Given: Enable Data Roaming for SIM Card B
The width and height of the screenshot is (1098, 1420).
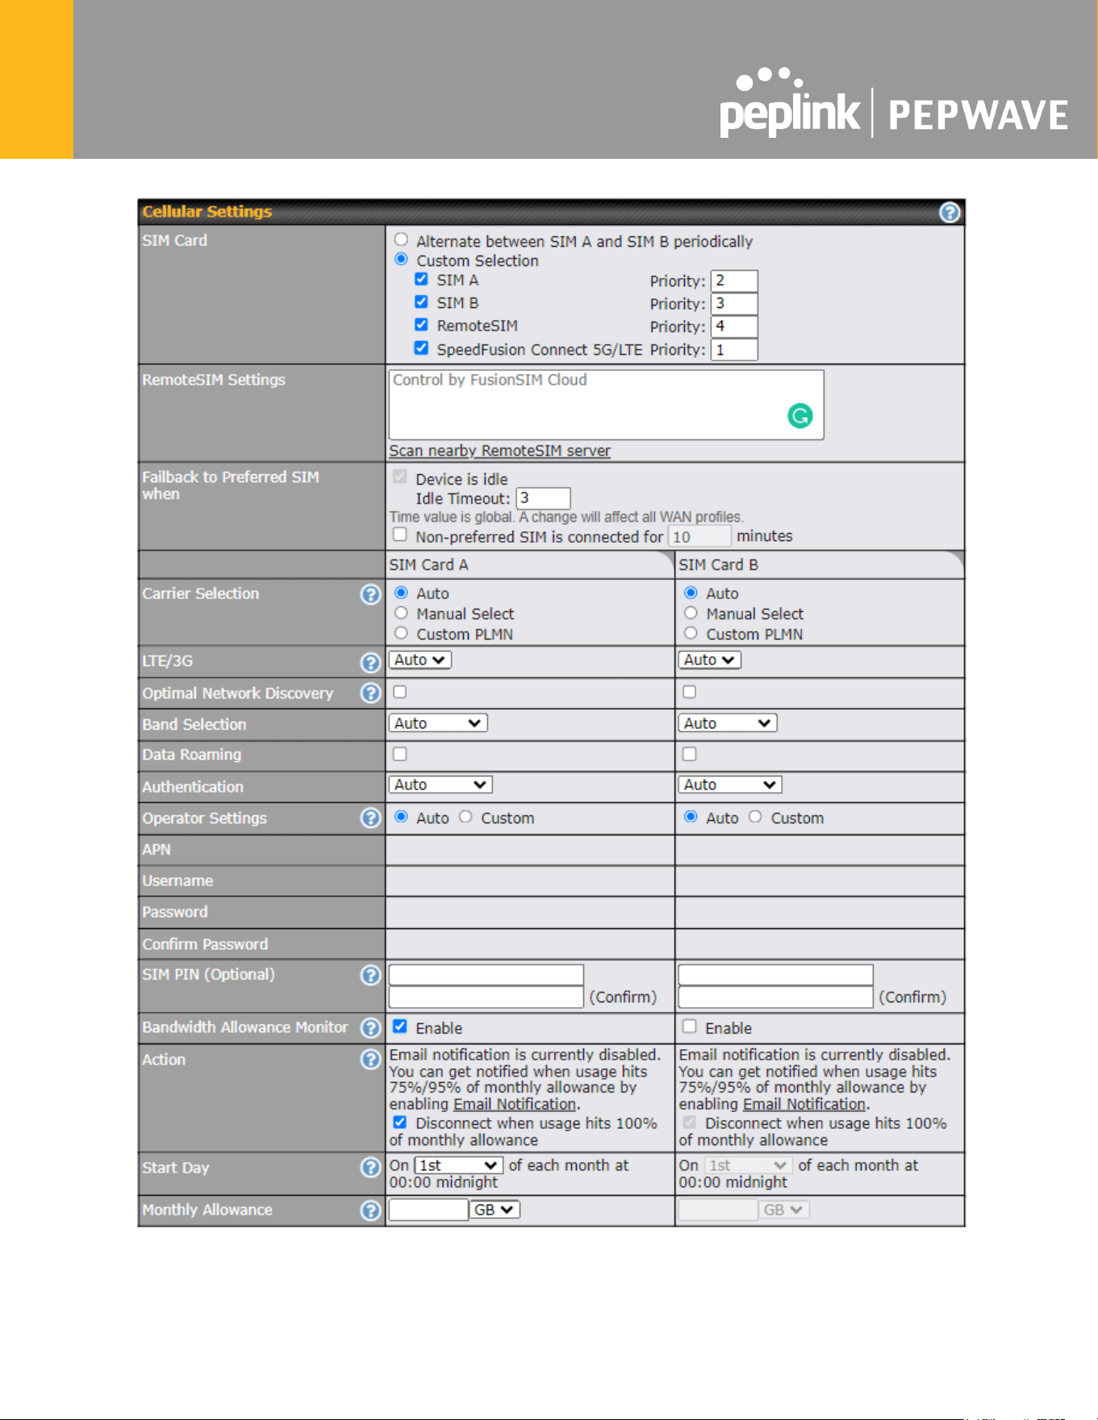Looking at the screenshot, I should [689, 754].
